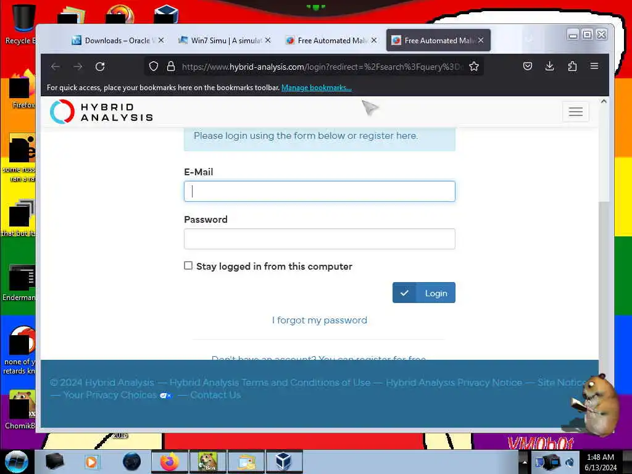Close the Downloads – Oracle tab
This screenshot has height=474, width=632.
(161, 40)
